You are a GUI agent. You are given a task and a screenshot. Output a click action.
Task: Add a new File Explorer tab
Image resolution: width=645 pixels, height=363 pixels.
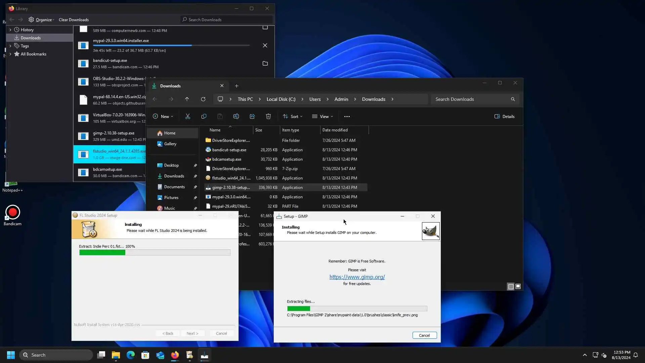click(x=236, y=86)
